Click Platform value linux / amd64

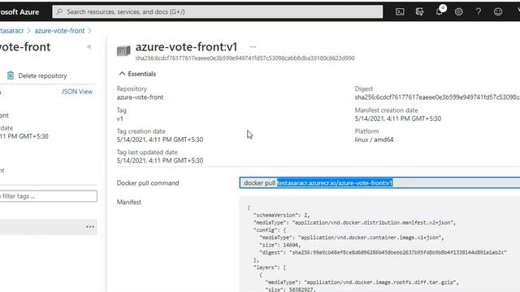(374, 140)
